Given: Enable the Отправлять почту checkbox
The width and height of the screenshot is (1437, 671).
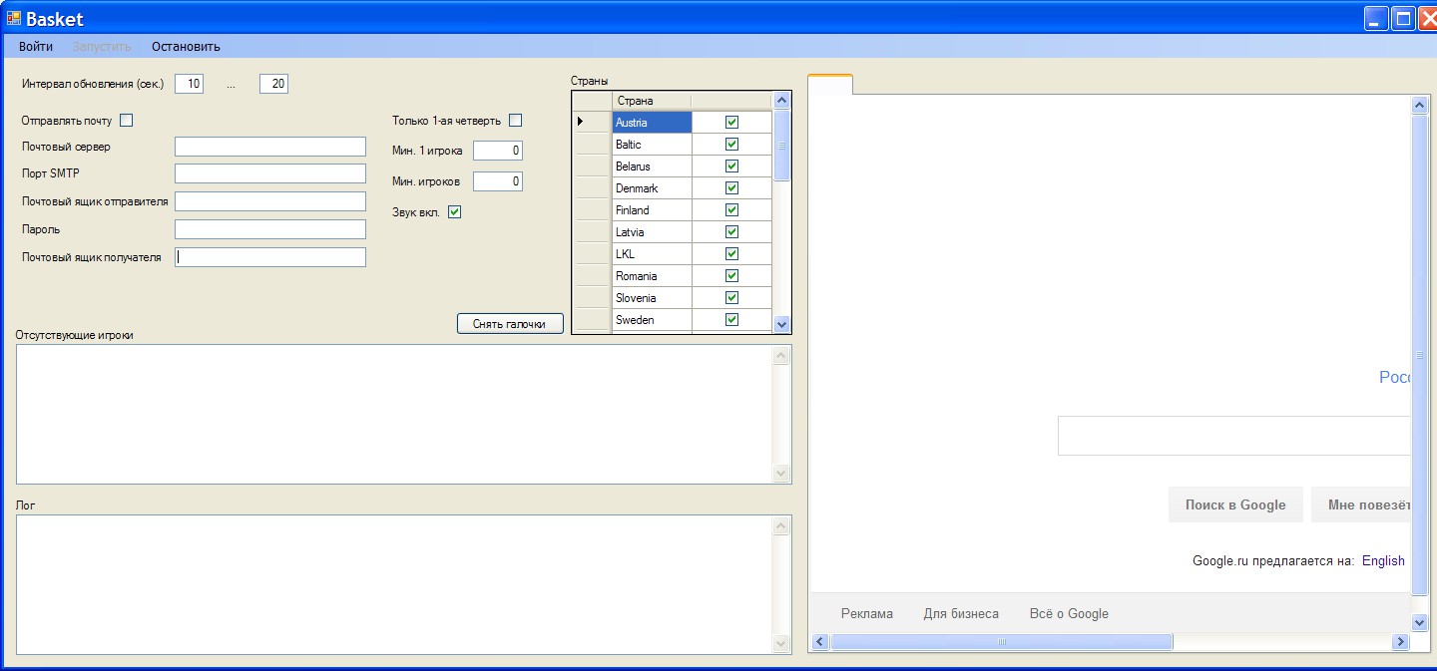Looking at the screenshot, I should 126,121.
